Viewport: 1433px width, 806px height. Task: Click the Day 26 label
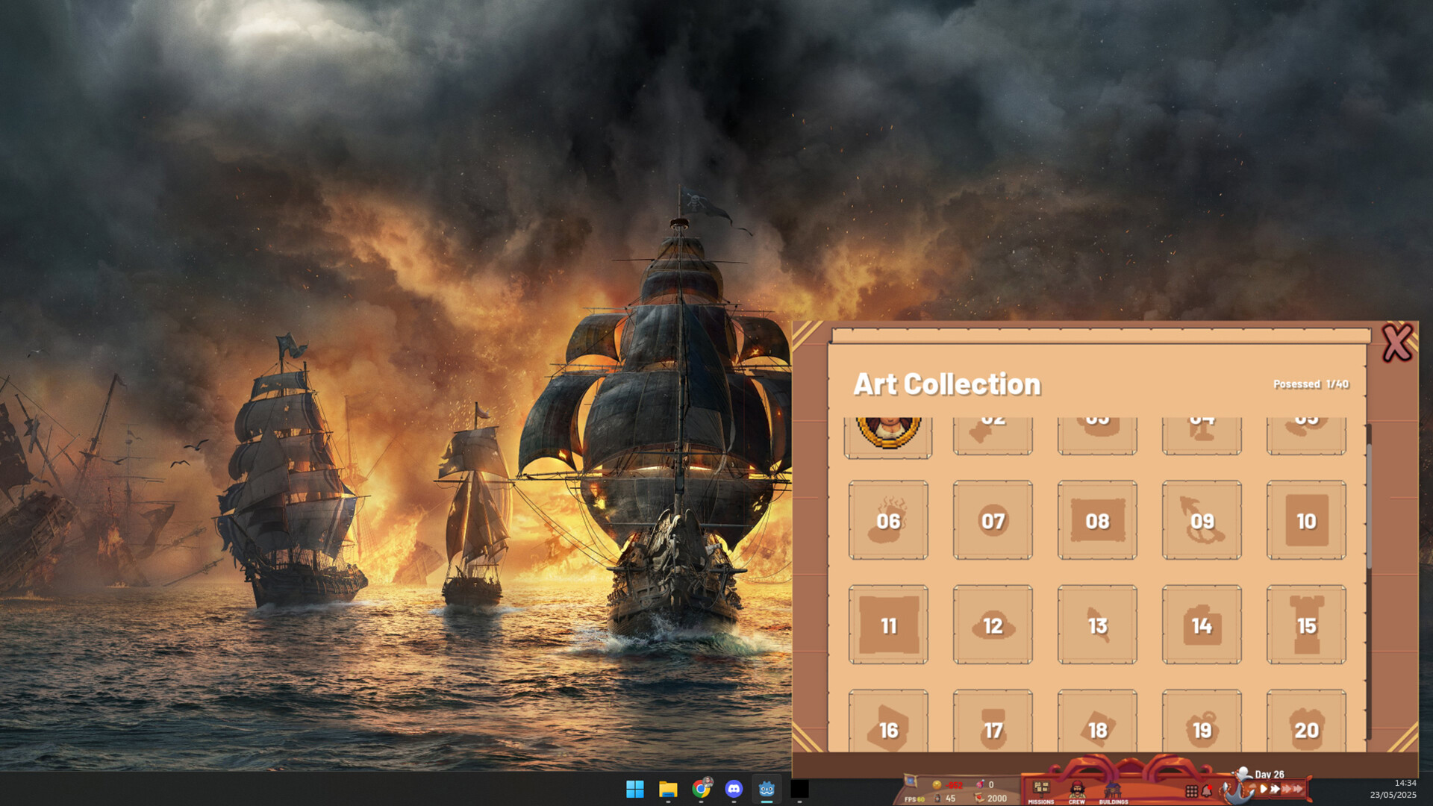pos(1269,774)
